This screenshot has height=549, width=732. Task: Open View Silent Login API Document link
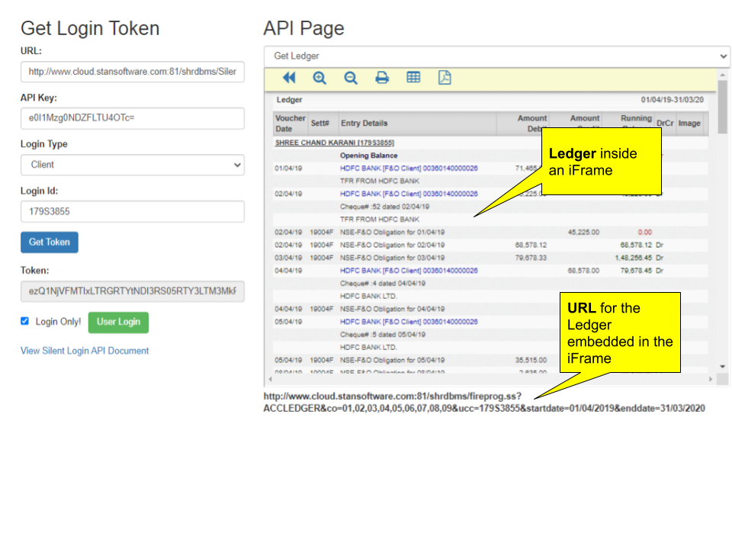(85, 351)
